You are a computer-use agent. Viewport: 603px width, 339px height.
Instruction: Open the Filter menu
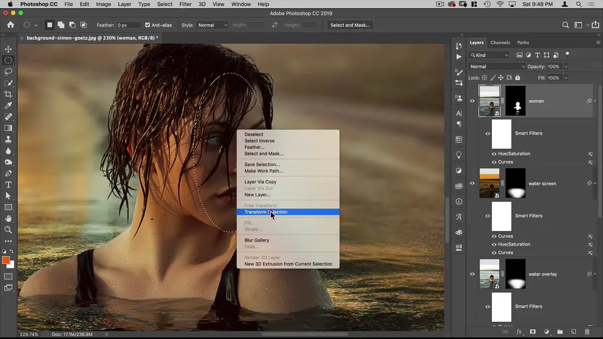click(185, 4)
